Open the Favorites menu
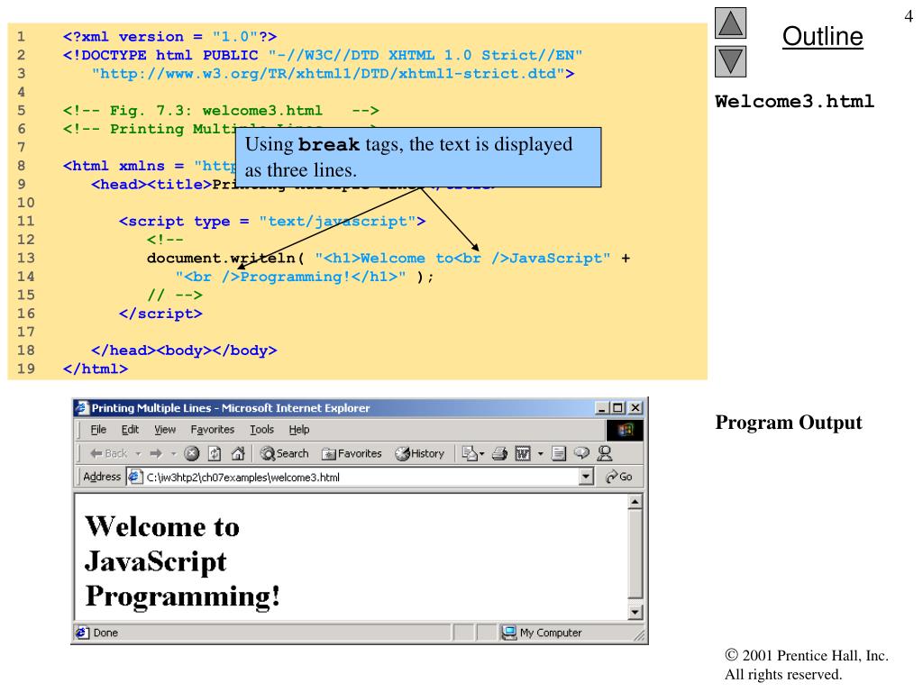This screenshot has width=923, height=692. coord(213,430)
